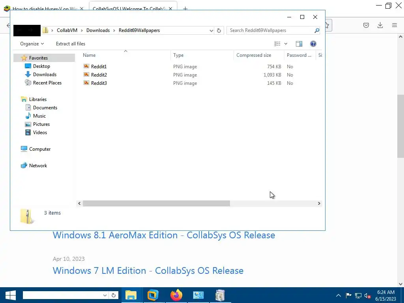Open Control Panel taskbar icon
This screenshot has height=303, width=404.
click(198, 295)
